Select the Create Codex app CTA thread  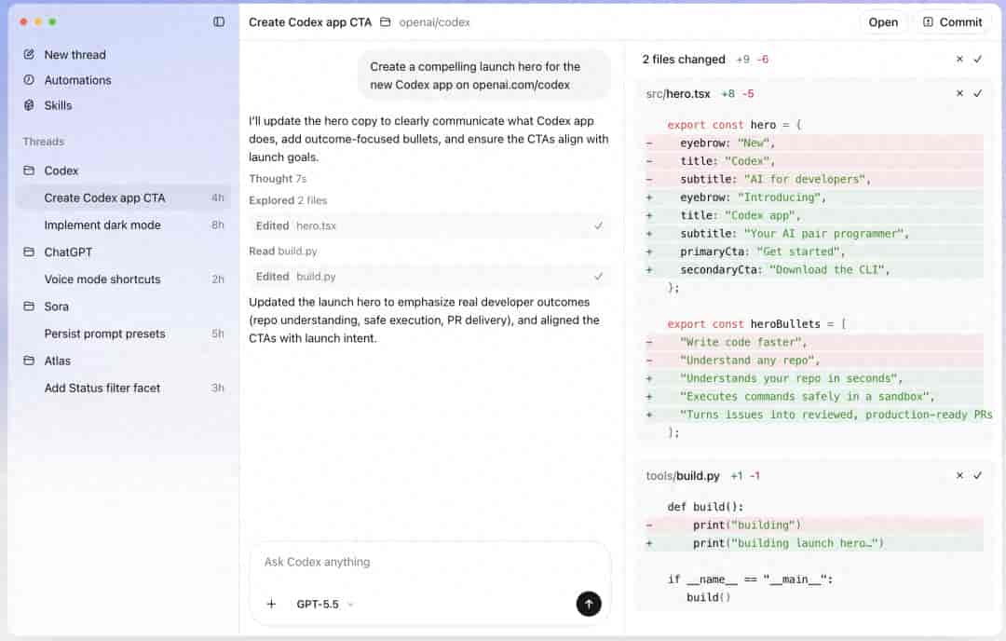tap(123, 198)
